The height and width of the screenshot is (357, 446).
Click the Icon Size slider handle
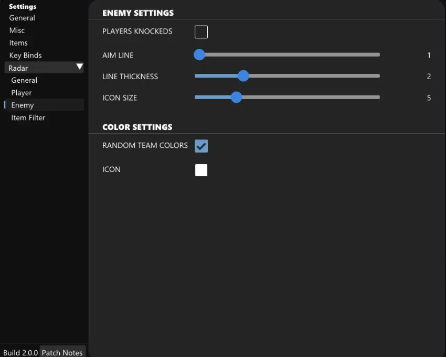[236, 97]
